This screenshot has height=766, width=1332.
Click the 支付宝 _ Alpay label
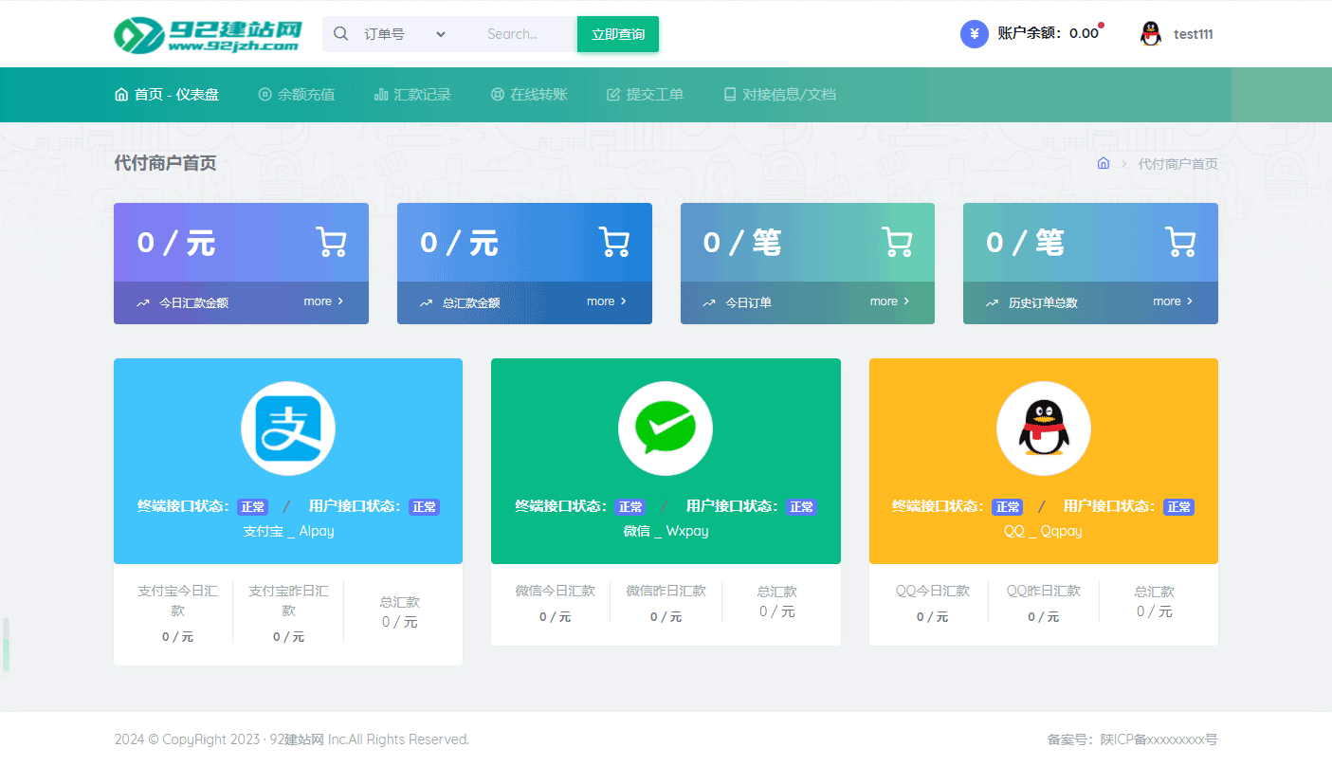[x=288, y=531]
